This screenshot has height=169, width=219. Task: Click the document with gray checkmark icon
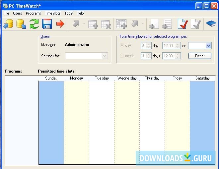[x=195, y=24]
